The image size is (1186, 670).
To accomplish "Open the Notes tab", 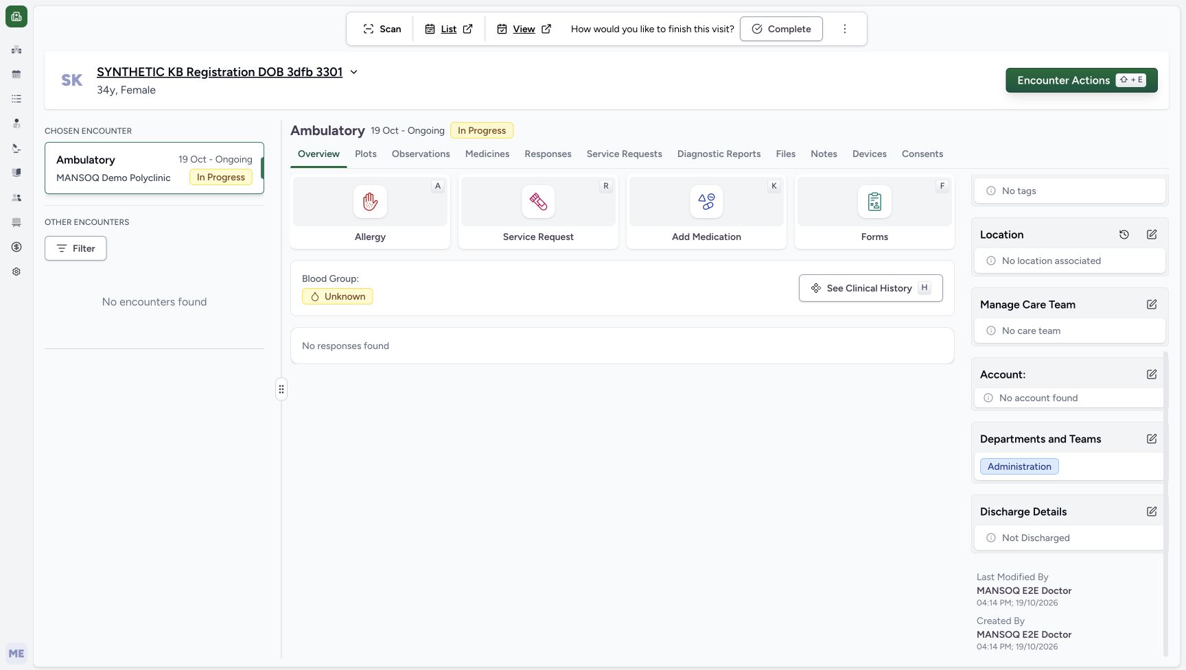I will point(824,154).
